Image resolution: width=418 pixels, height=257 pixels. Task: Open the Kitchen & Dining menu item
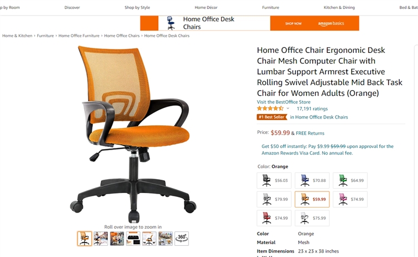339,7
